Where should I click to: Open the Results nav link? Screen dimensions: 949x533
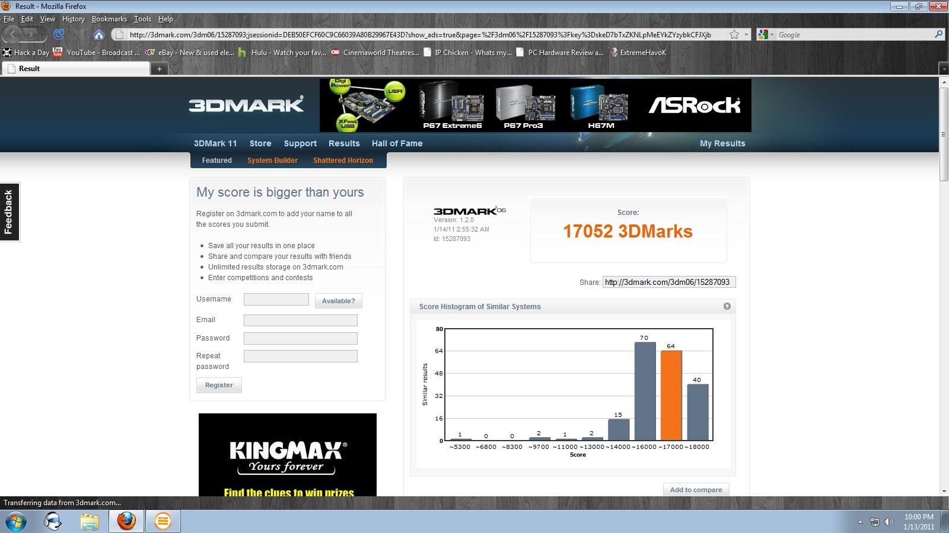tap(344, 143)
